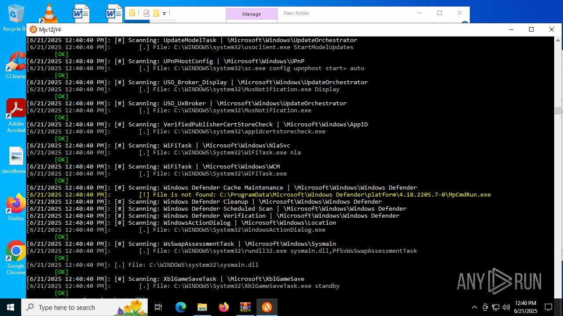The width and height of the screenshot is (563, 316).
Task: Open the Google Chrome desktop shortcut
Action: tap(16, 258)
